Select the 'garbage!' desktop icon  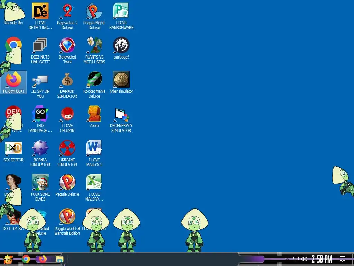coord(121,48)
